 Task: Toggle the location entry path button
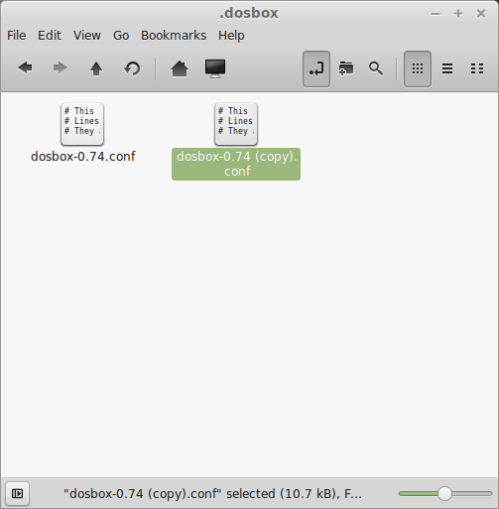(x=316, y=68)
